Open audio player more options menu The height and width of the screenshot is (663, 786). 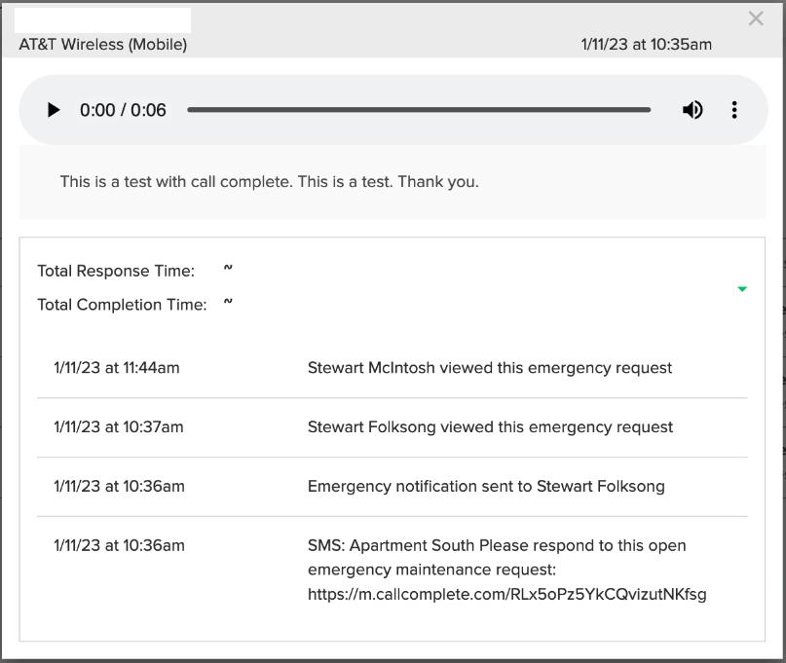pos(734,110)
